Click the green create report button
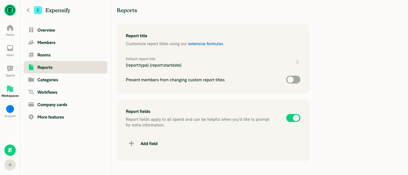Image resolution: width=408 pixels, height=175 pixels. [10, 150]
